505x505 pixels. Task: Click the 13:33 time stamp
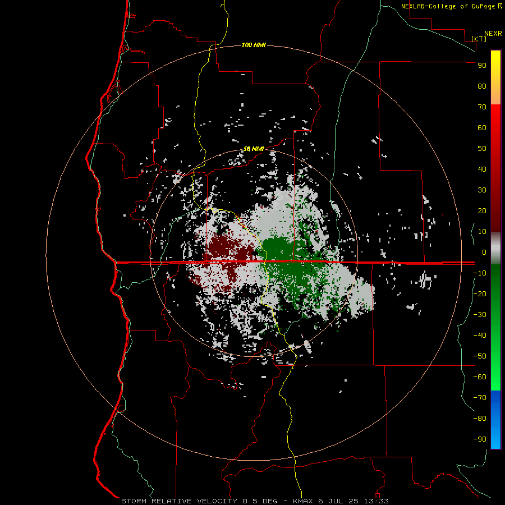coord(376,501)
